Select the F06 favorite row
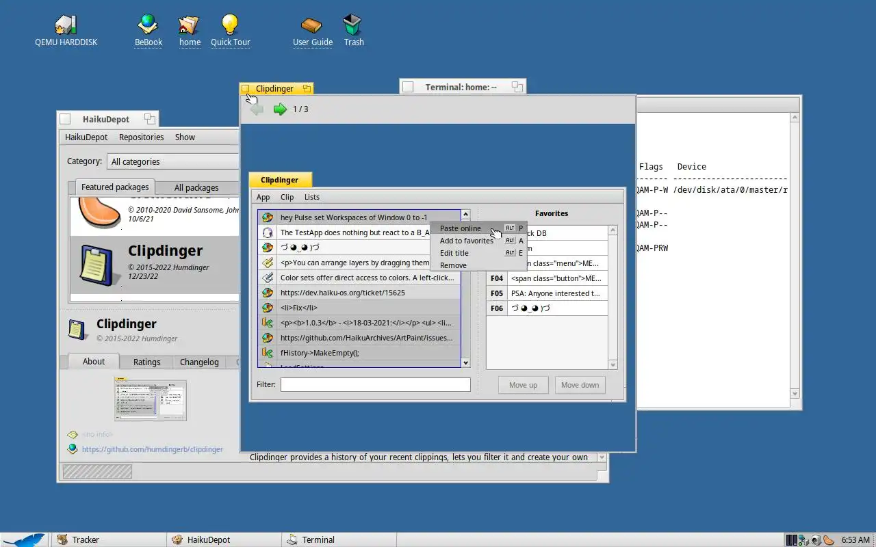876x547 pixels. [547, 308]
